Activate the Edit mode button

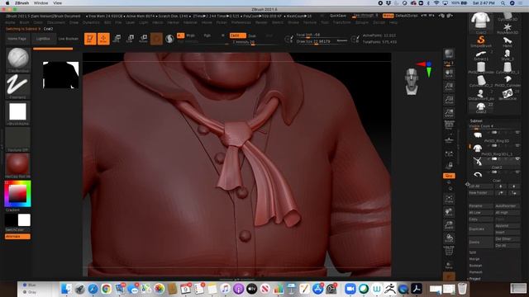90,39
